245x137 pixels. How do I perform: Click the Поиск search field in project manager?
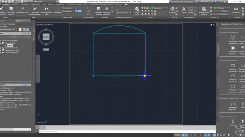tap(14, 37)
